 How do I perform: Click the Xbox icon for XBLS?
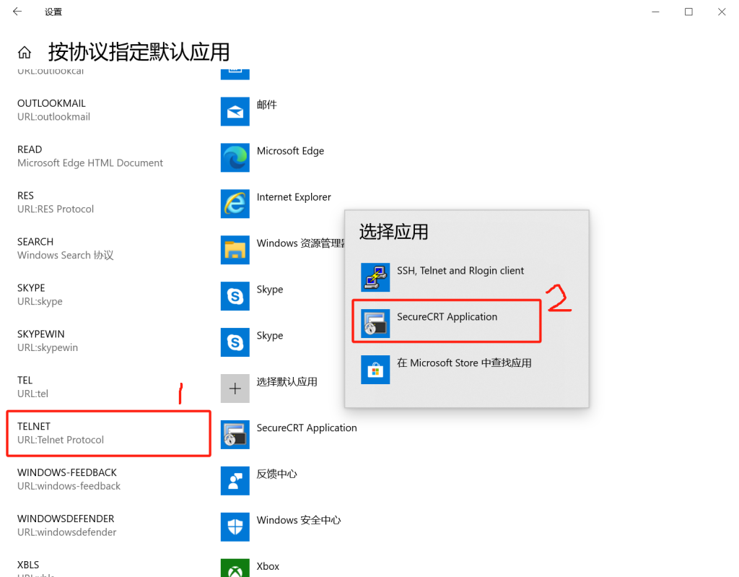(x=235, y=568)
